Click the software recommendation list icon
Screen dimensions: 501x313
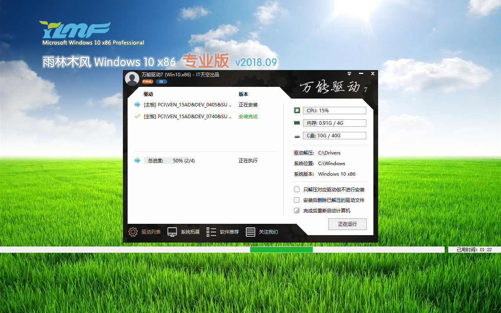(x=211, y=232)
